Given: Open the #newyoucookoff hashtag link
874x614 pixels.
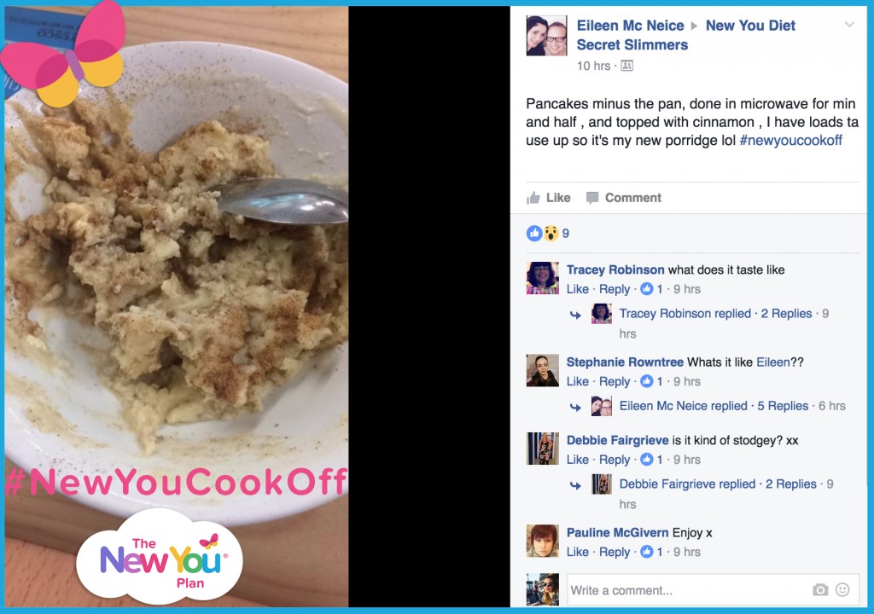Looking at the screenshot, I should click(x=790, y=141).
